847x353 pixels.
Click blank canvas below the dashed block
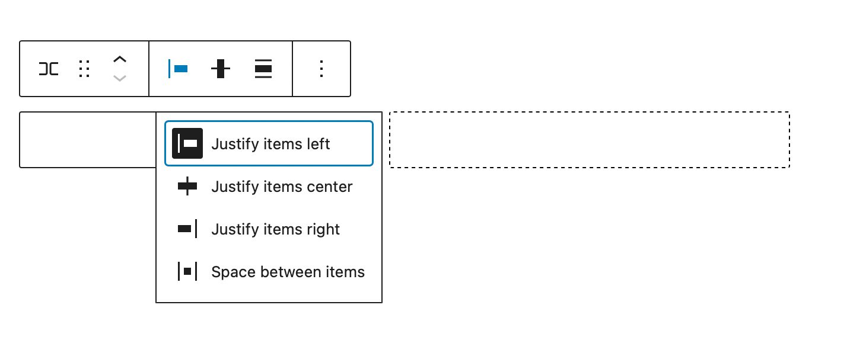coord(589,249)
